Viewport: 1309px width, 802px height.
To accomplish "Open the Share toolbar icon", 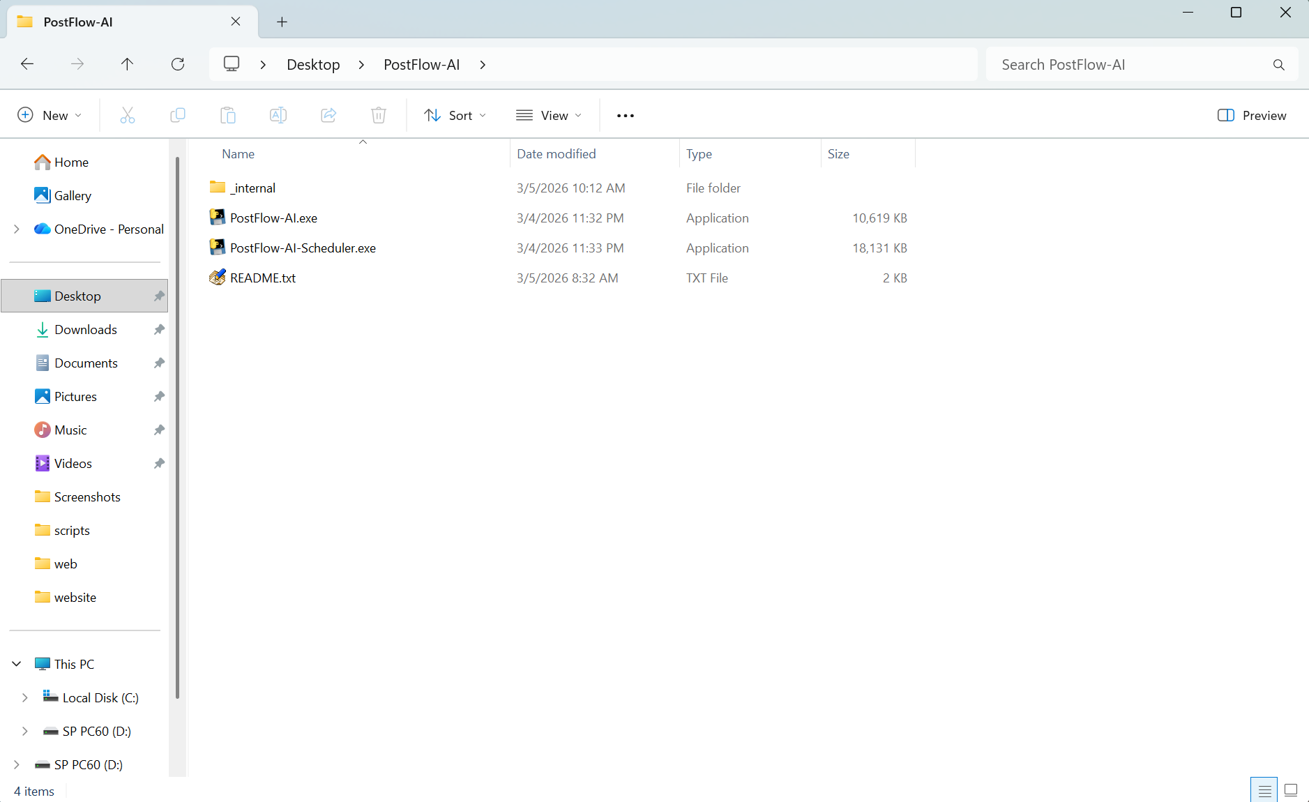I will pyautogui.click(x=328, y=115).
